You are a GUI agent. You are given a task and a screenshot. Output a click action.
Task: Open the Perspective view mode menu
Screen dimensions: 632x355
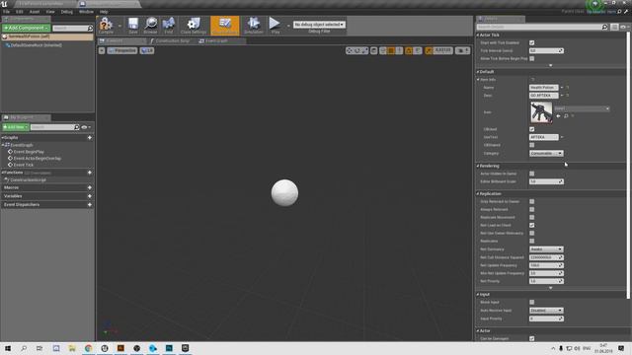click(x=122, y=50)
